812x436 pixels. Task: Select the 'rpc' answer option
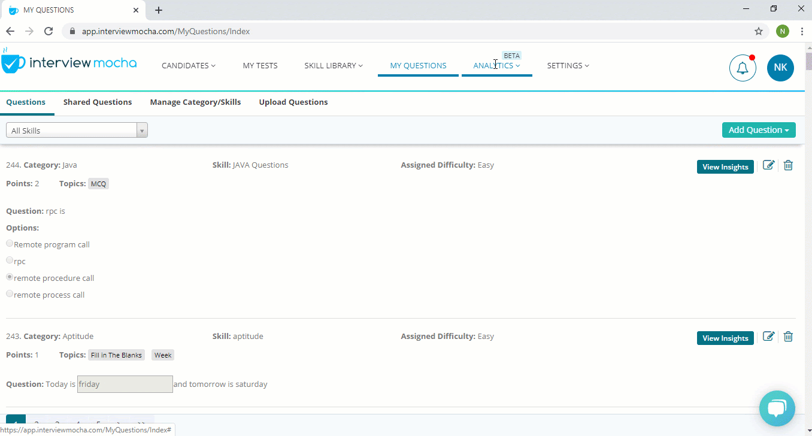[9, 259]
